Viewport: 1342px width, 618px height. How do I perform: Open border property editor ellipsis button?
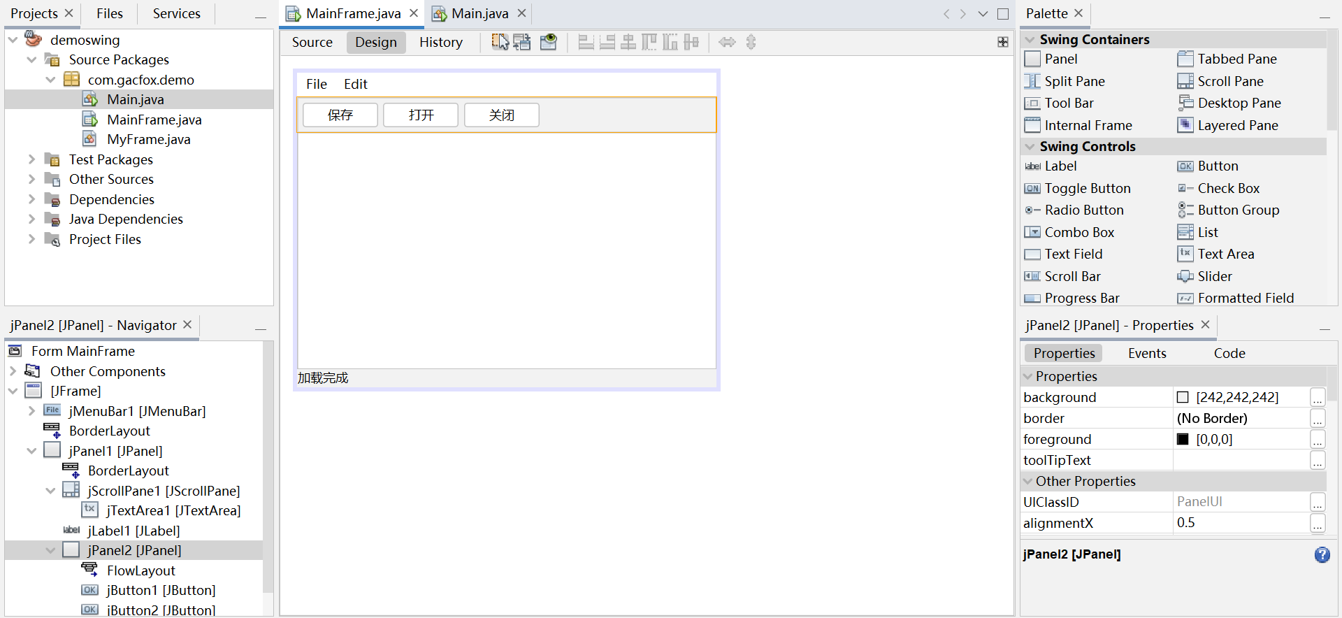pyautogui.click(x=1318, y=419)
